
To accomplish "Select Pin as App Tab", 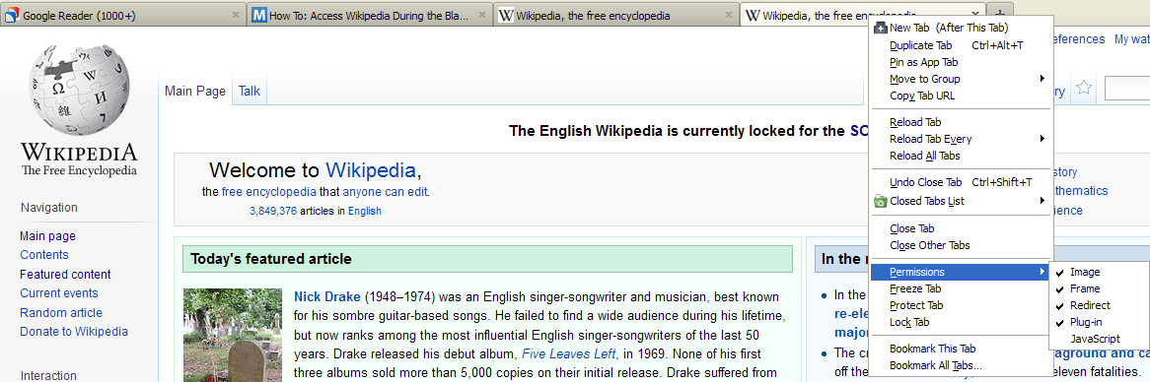I will pos(961,62).
